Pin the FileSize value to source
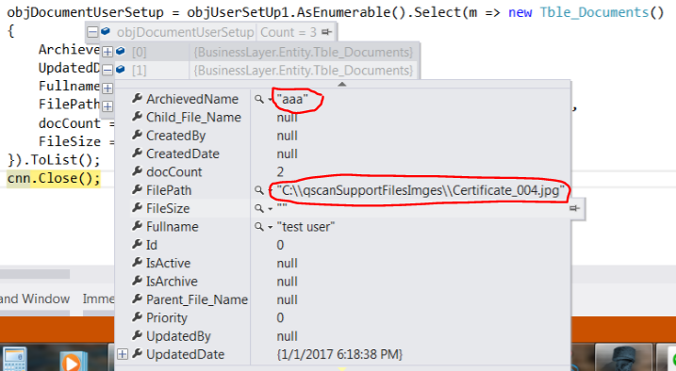The height and width of the screenshot is (371, 676). 575,208
